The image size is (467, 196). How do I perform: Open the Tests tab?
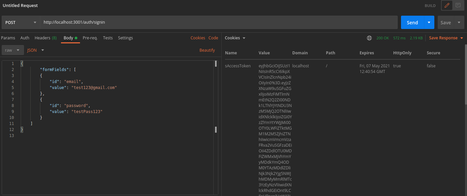(x=108, y=38)
